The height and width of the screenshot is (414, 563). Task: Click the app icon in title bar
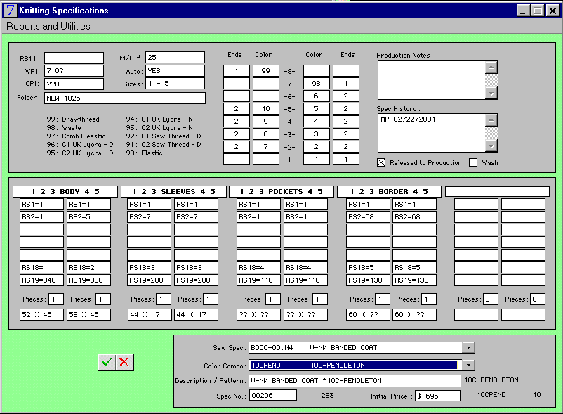coord(9,11)
